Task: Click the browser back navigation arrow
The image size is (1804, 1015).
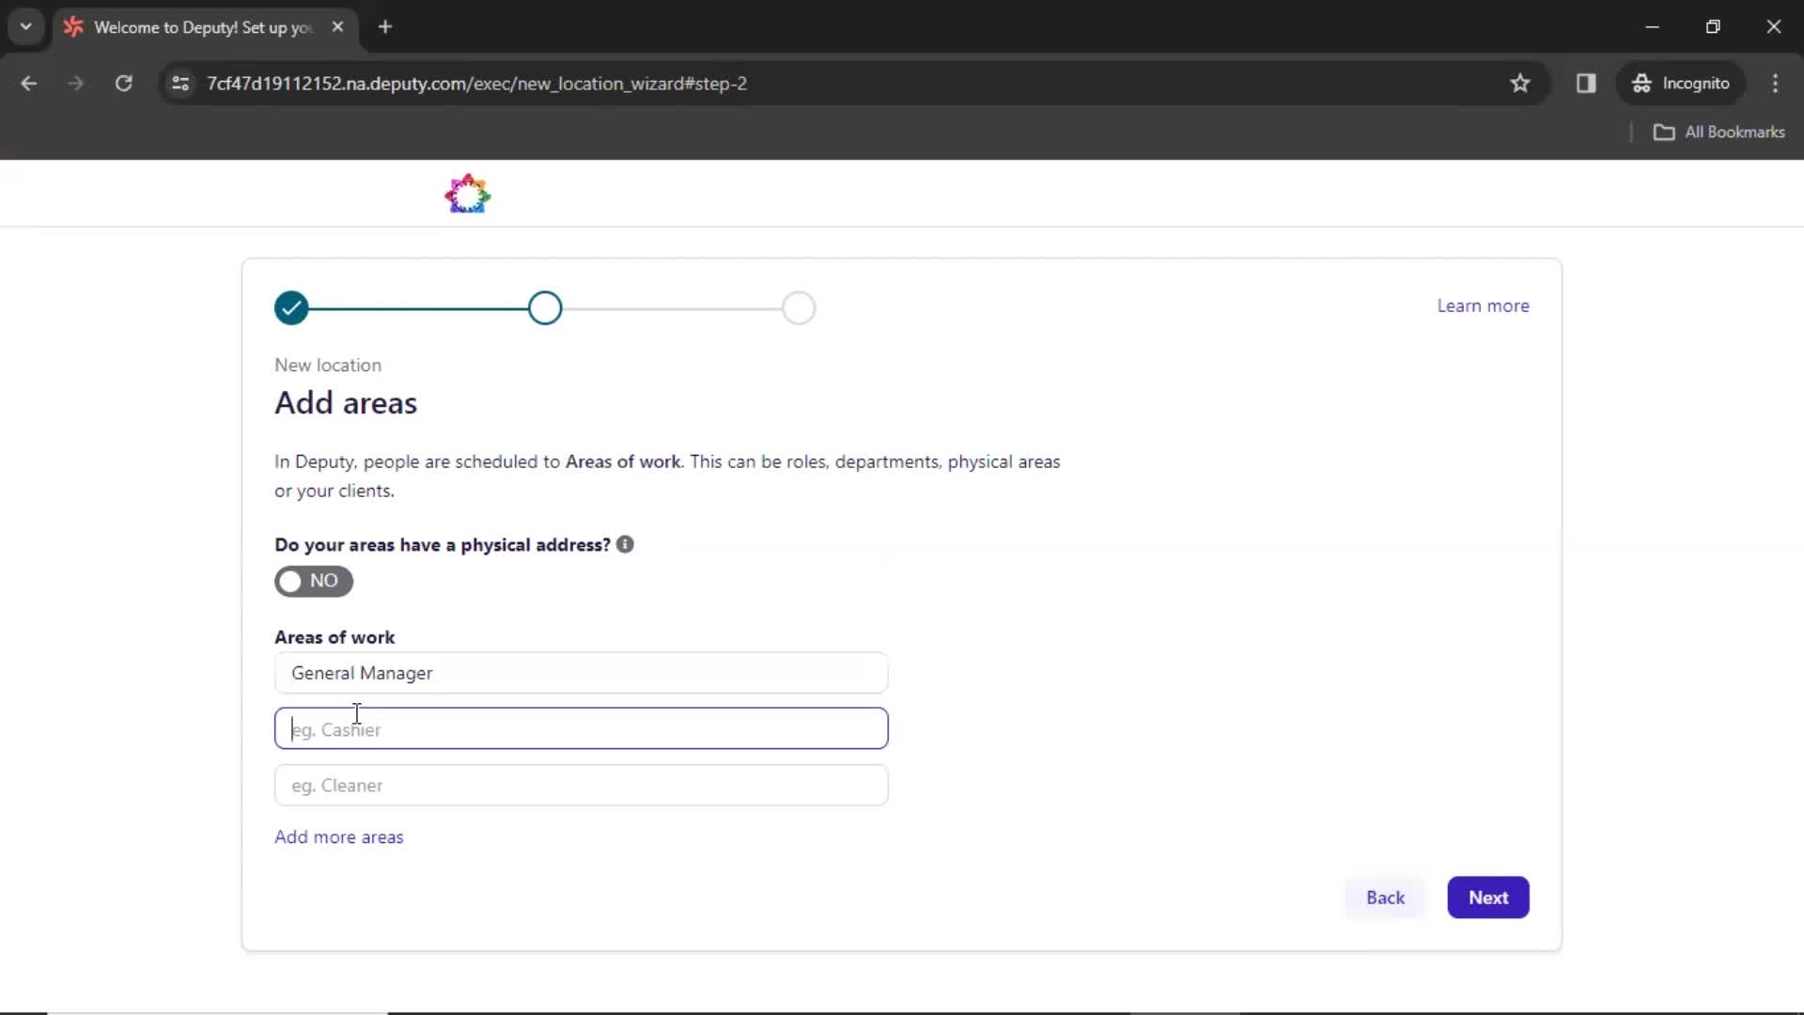Action: tap(30, 83)
